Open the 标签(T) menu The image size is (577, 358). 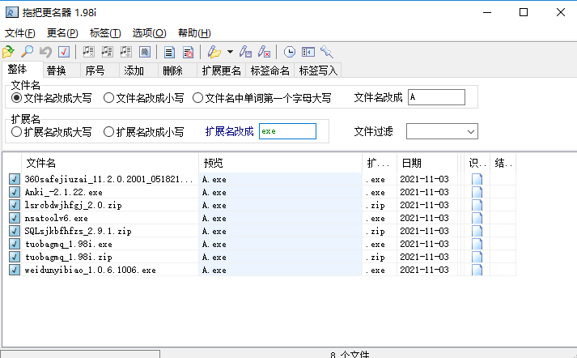[105, 33]
